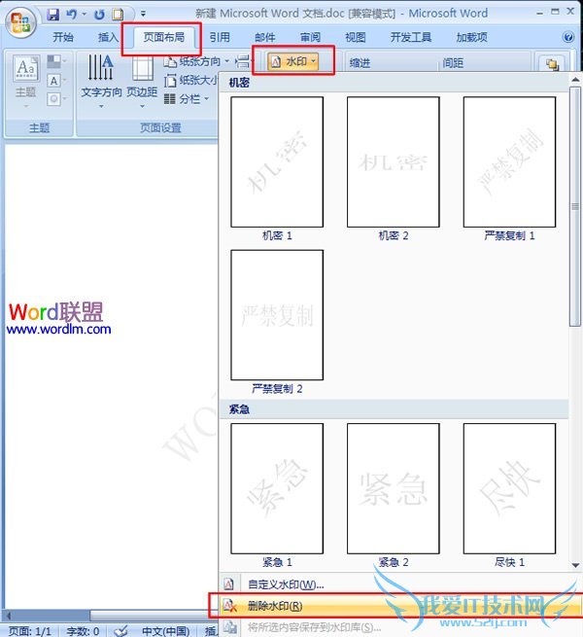Click the 水印 watermark button
The width and height of the screenshot is (583, 637).
(293, 61)
